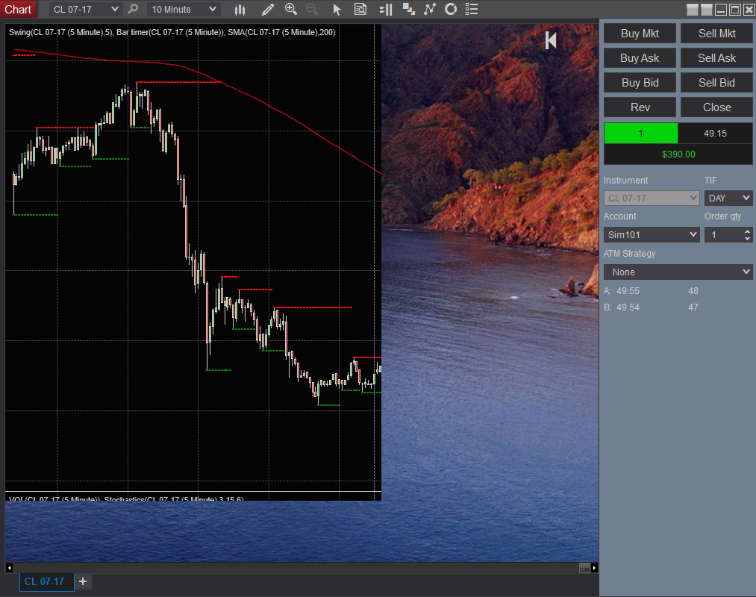Click the $390.00 profit display
Viewport: 756px width, 597px height.
click(678, 154)
